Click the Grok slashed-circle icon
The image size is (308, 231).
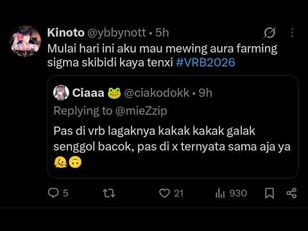[x=269, y=33]
